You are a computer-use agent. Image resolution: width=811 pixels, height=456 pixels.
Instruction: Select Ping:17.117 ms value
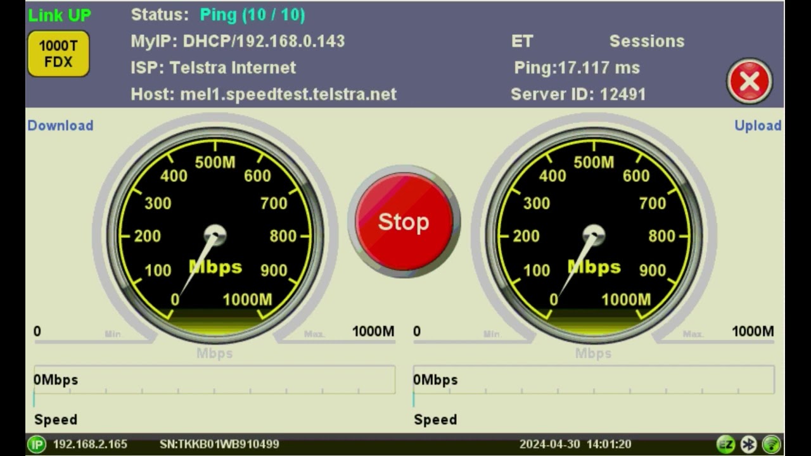(577, 68)
